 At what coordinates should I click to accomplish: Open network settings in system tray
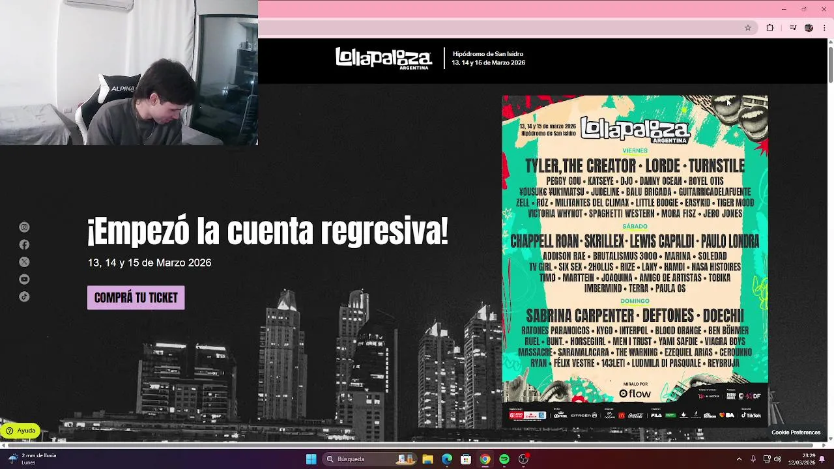(767, 459)
